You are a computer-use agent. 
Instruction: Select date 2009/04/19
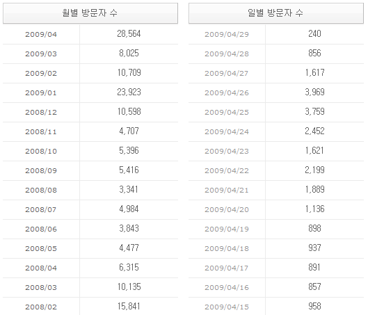(x=227, y=229)
